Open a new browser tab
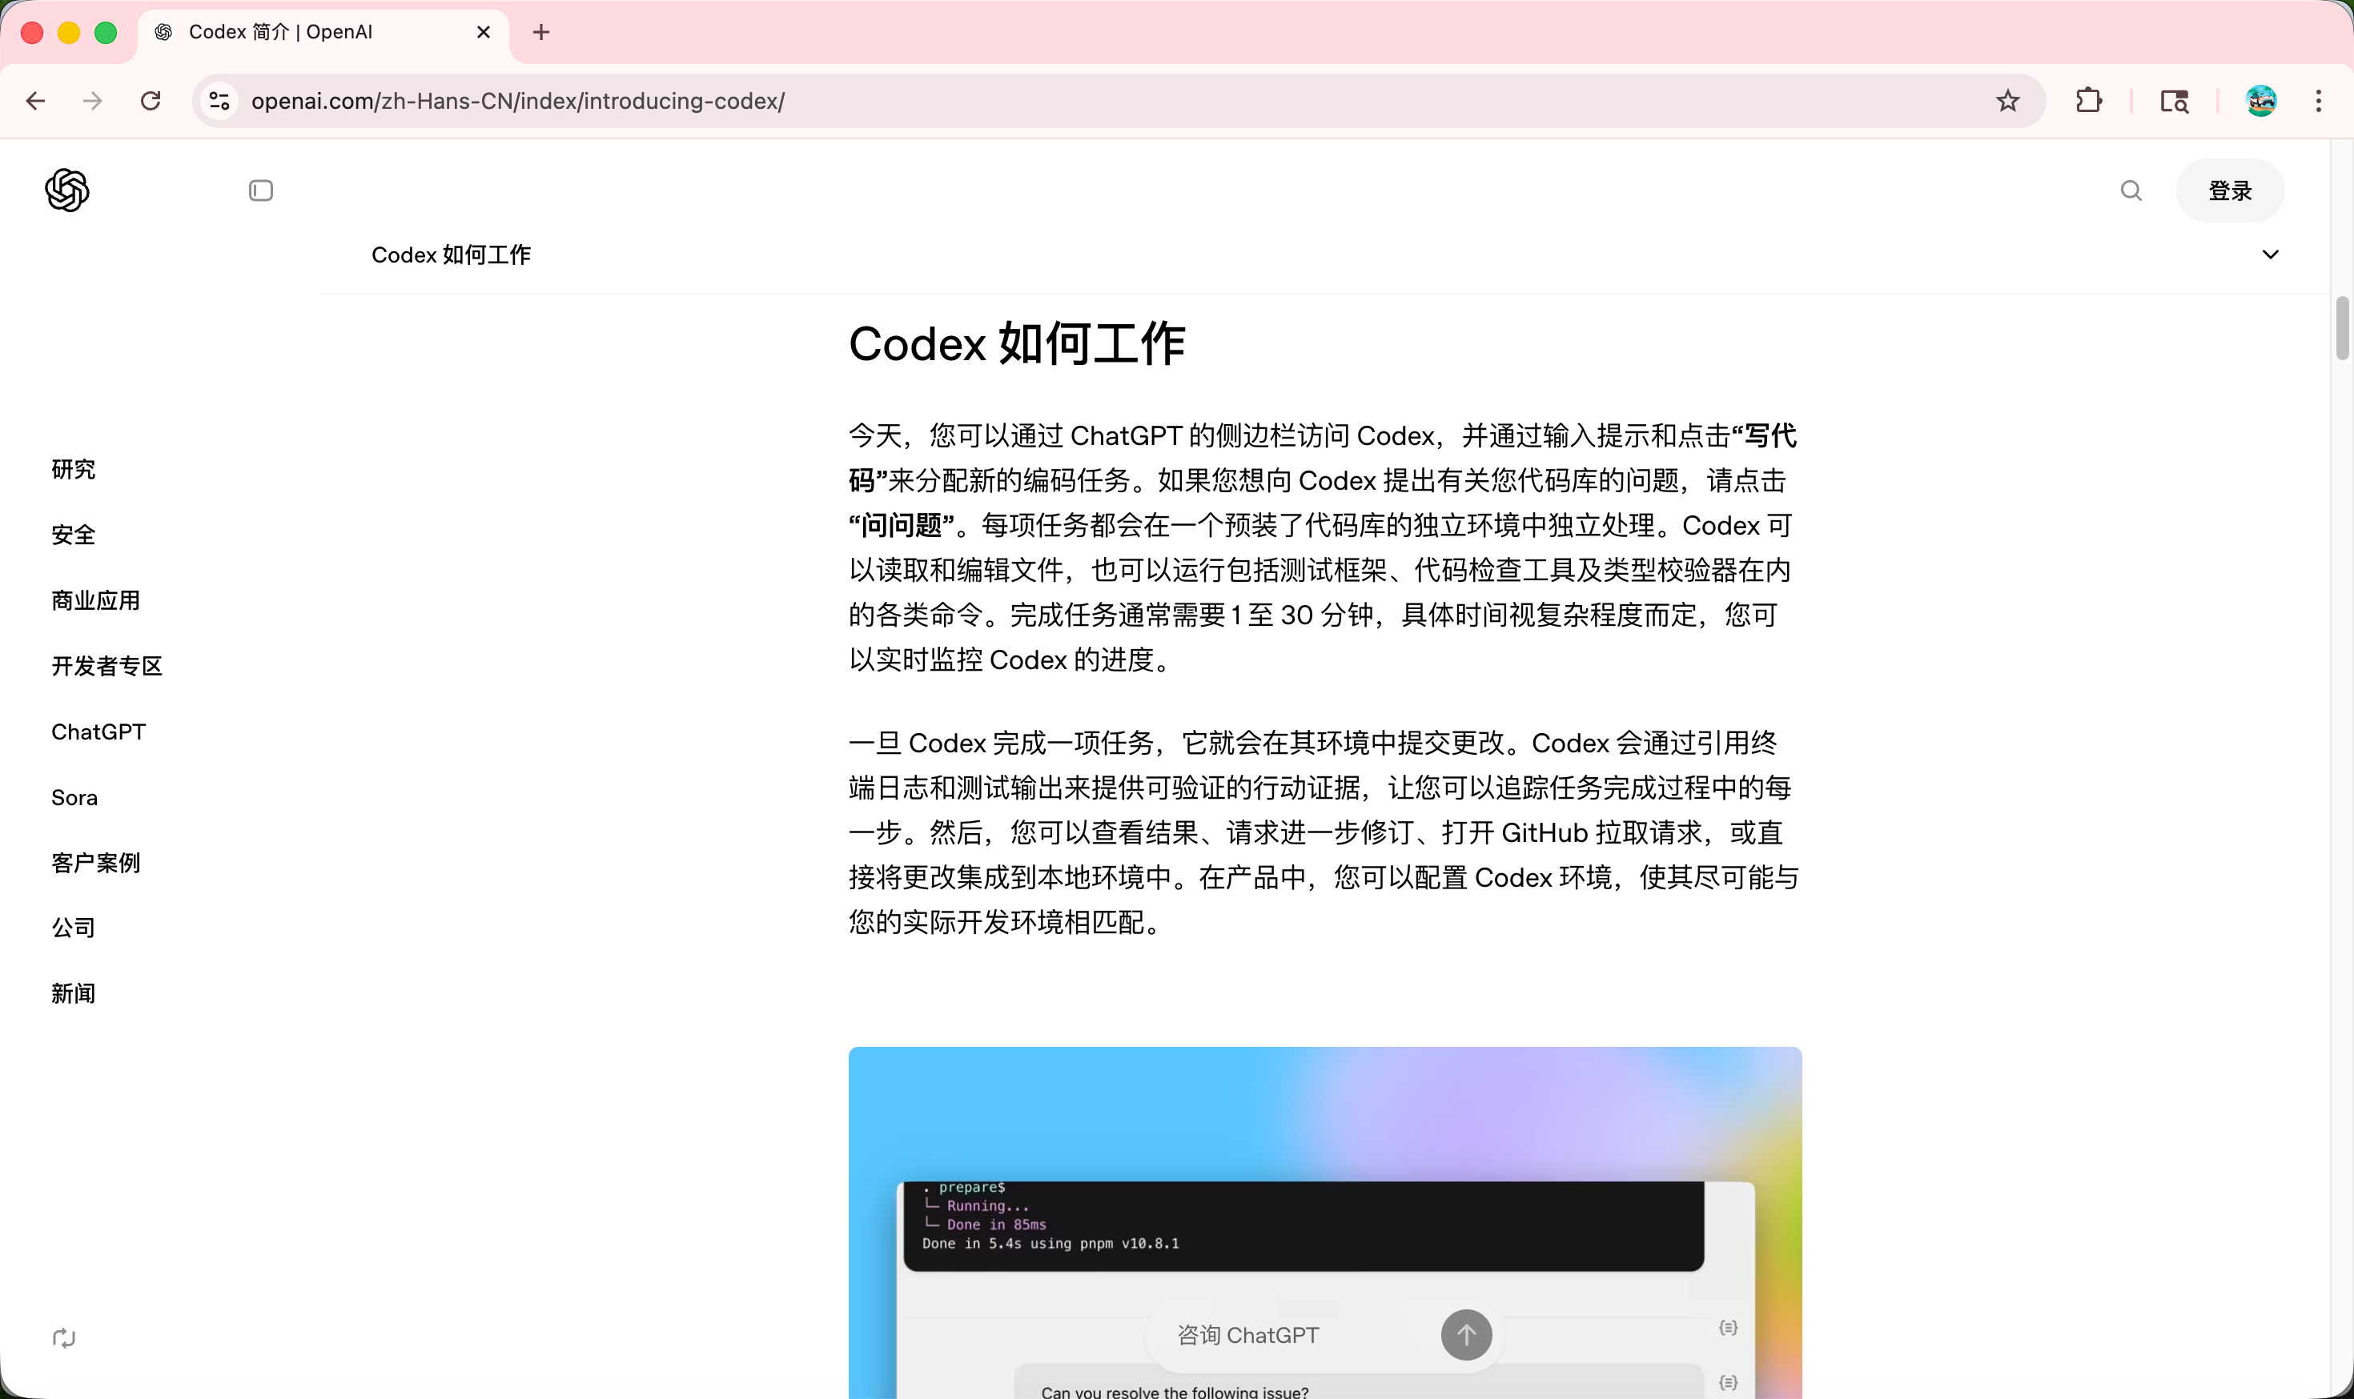The width and height of the screenshot is (2354, 1399). point(541,32)
